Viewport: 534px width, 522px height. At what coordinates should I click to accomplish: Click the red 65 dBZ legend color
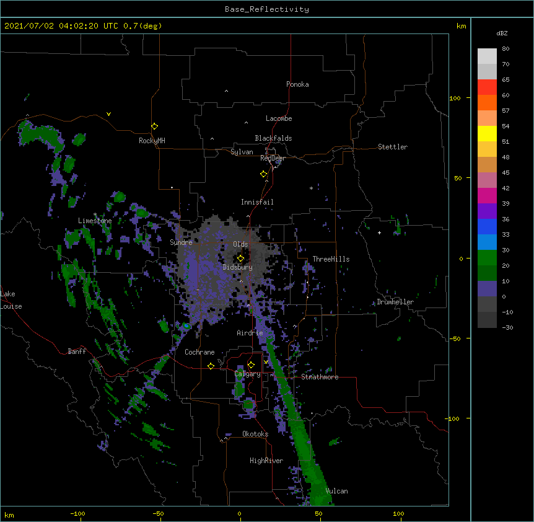pos(487,87)
